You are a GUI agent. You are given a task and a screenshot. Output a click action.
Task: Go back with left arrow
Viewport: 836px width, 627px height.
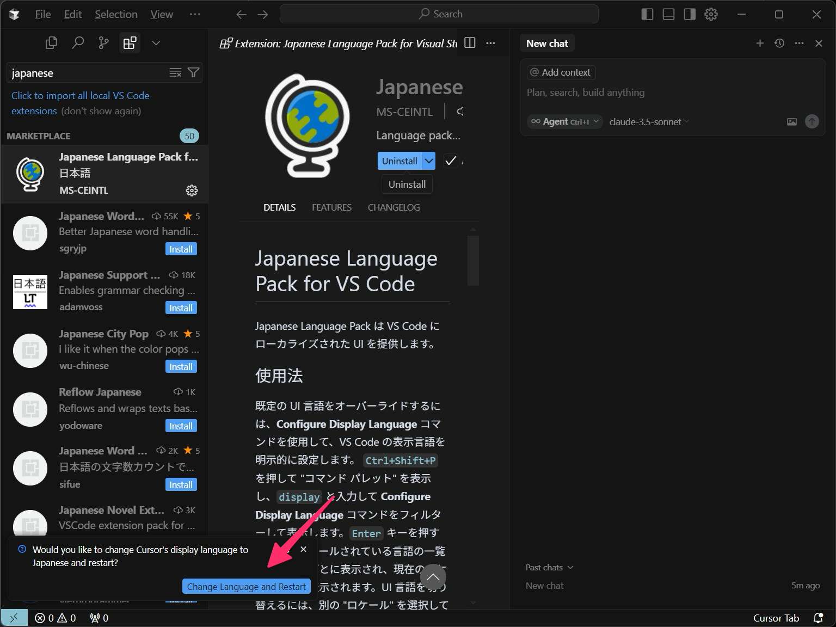tap(242, 14)
